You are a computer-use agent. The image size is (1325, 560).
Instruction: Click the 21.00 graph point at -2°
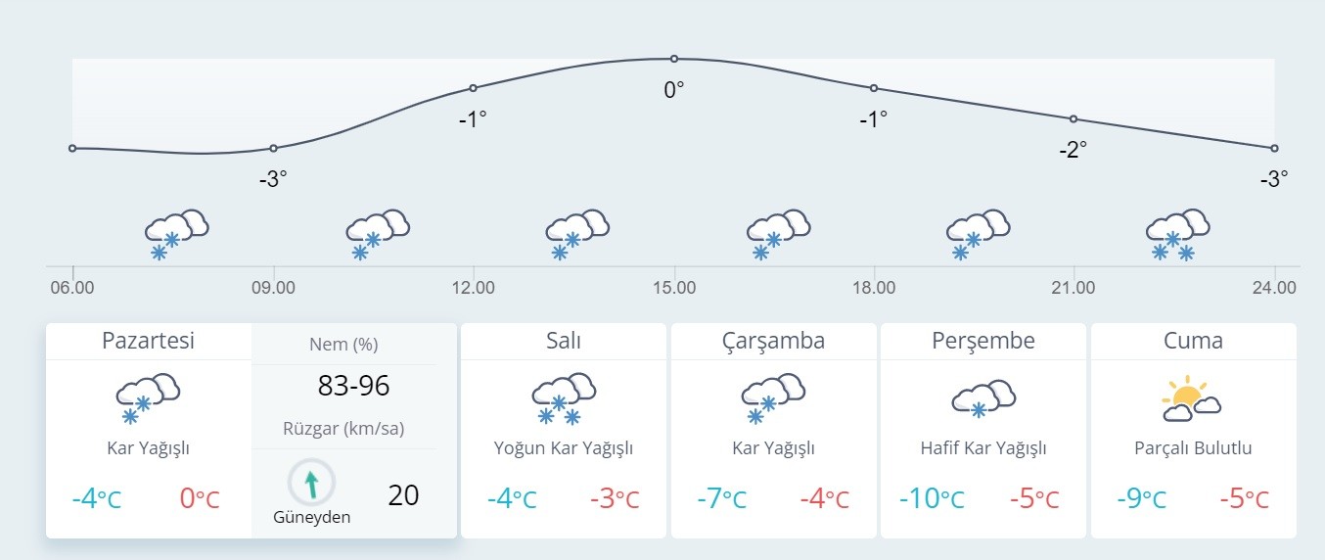[x=1074, y=118]
